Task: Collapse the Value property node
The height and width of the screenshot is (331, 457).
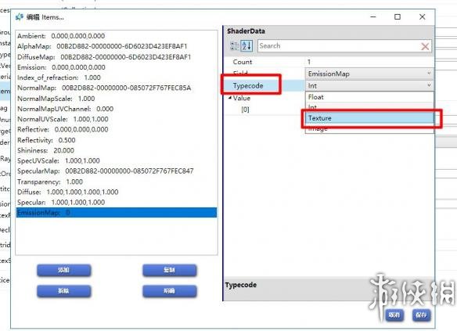Action: [x=229, y=98]
